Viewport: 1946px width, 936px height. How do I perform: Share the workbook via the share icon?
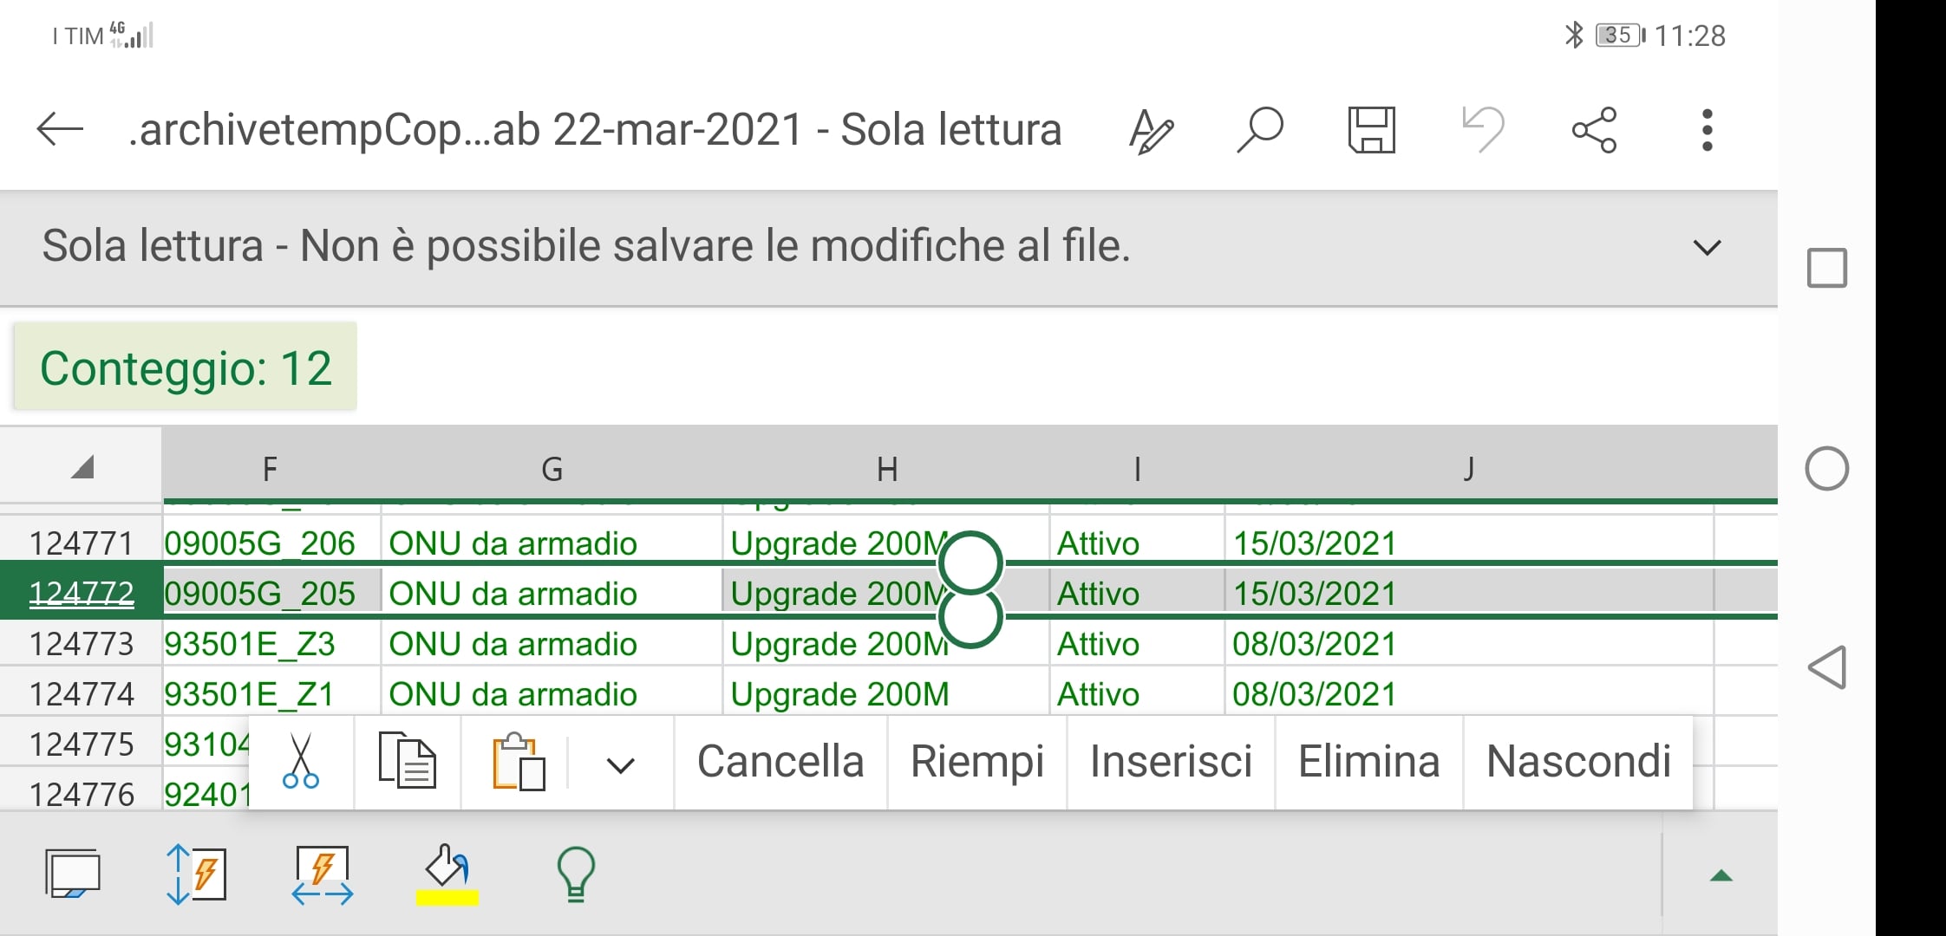(x=1594, y=130)
